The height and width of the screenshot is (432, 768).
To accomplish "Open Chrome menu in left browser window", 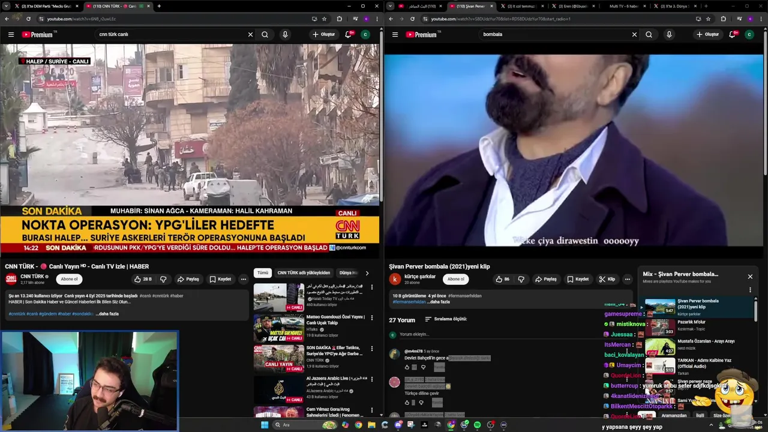I will click(x=377, y=19).
